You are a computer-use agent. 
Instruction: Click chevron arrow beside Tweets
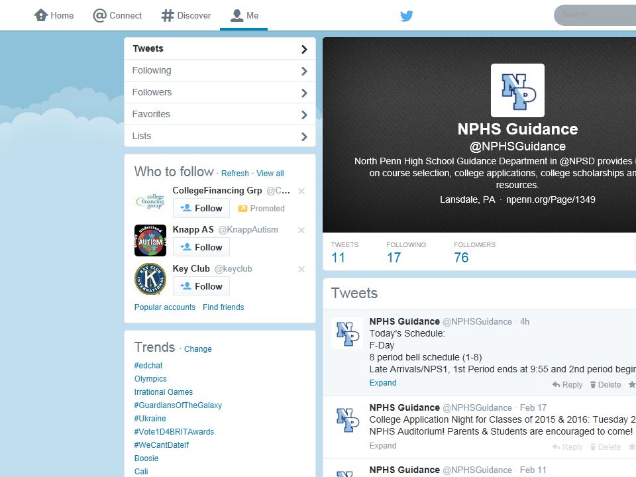304,49
